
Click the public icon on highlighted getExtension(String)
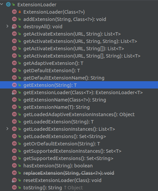tap(20, 85)
